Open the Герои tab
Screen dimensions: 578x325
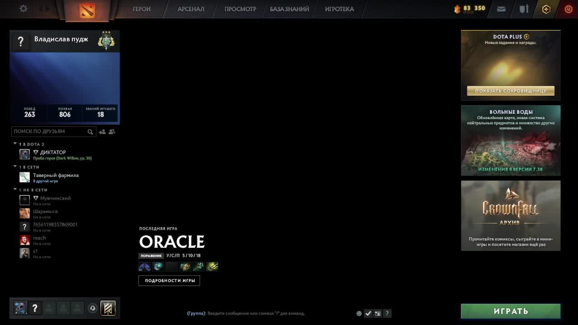pyautogui.click(x=141, y=9)
